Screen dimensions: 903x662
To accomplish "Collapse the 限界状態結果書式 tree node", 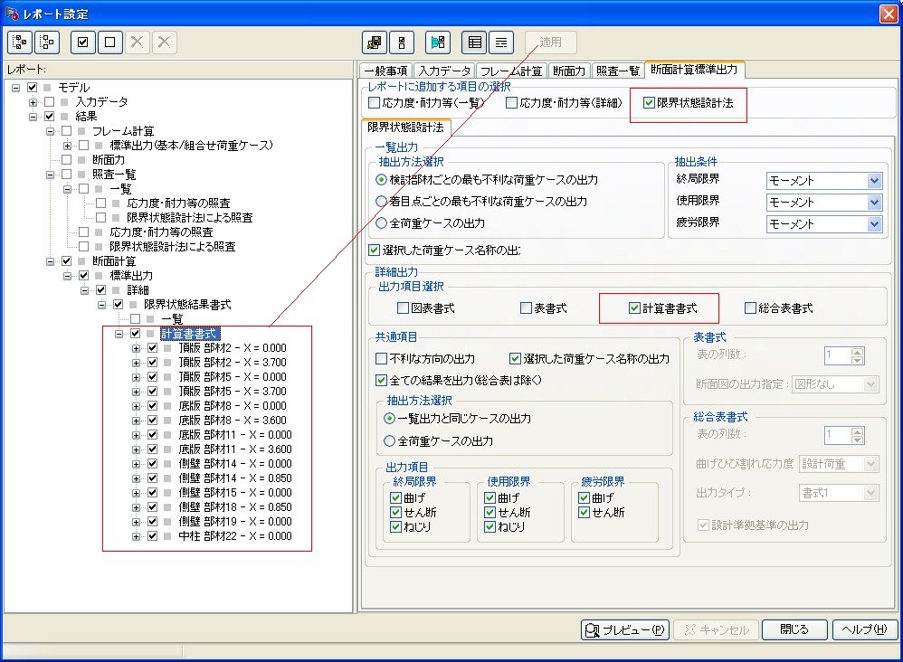I will 102,305.
